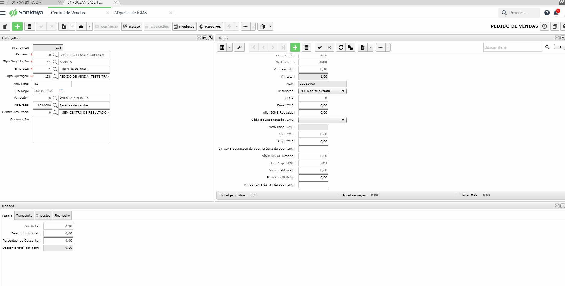Click the % desconto field
The height and width of the screenshot is (286, 565).
[313, 62]
